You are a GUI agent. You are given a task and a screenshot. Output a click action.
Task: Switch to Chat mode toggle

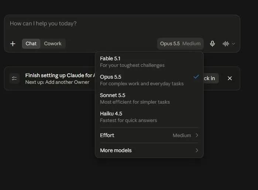coord(31,44)
